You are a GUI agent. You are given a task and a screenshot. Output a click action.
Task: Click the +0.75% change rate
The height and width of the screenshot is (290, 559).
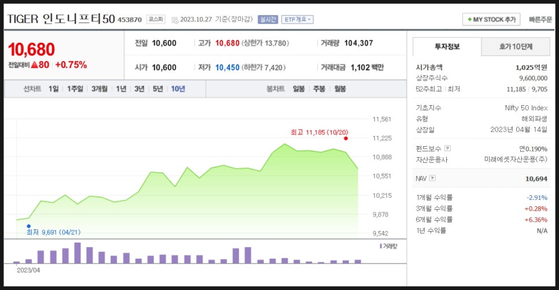tap(71, 65)
